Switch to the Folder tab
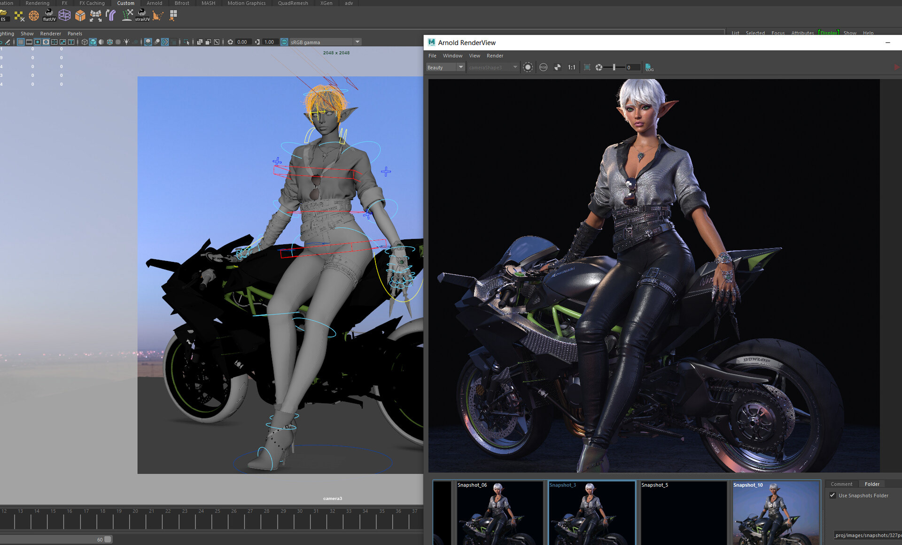The height and width of the screenshot is (545, 902). click(x=872, y=484)
